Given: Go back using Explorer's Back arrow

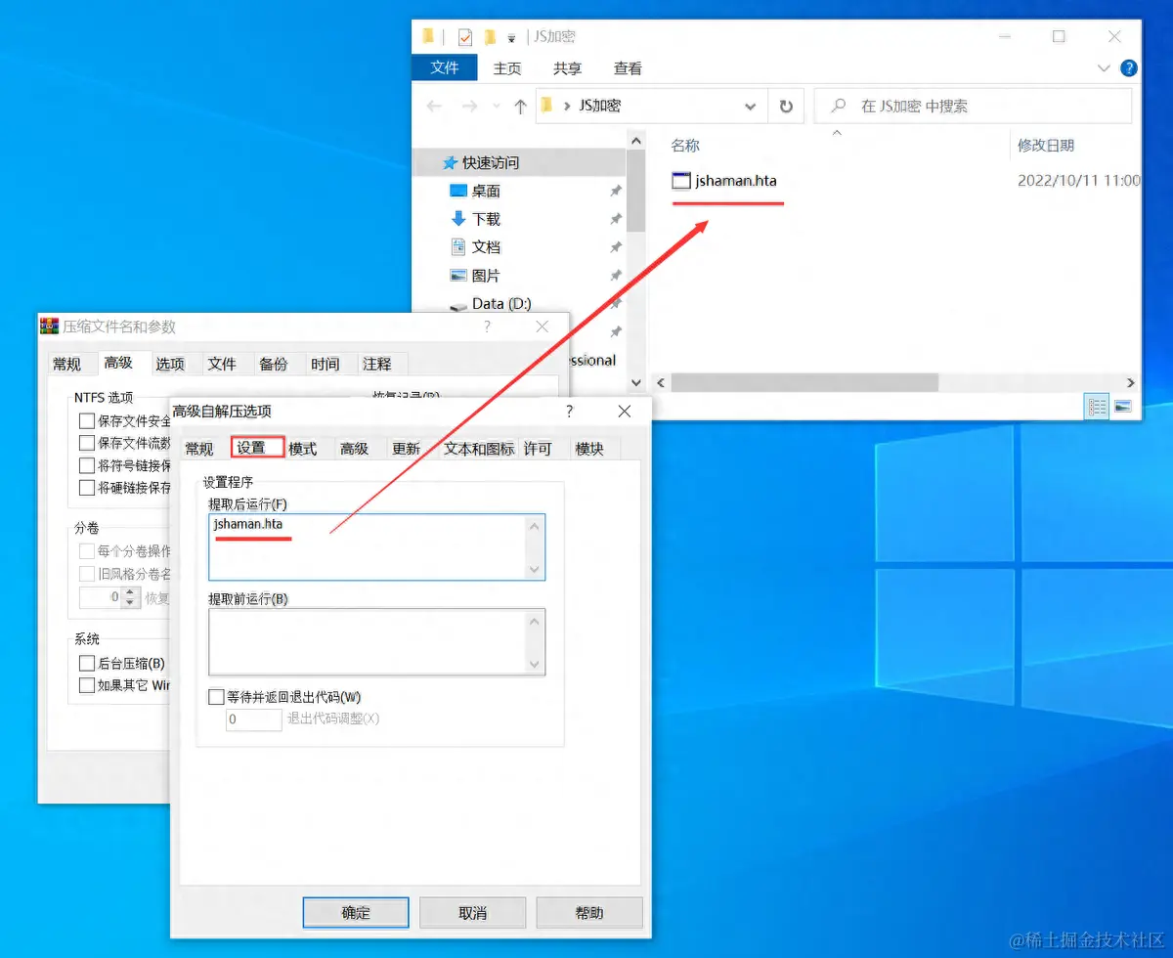Looking at the screenshot, I should pos(435,106).
